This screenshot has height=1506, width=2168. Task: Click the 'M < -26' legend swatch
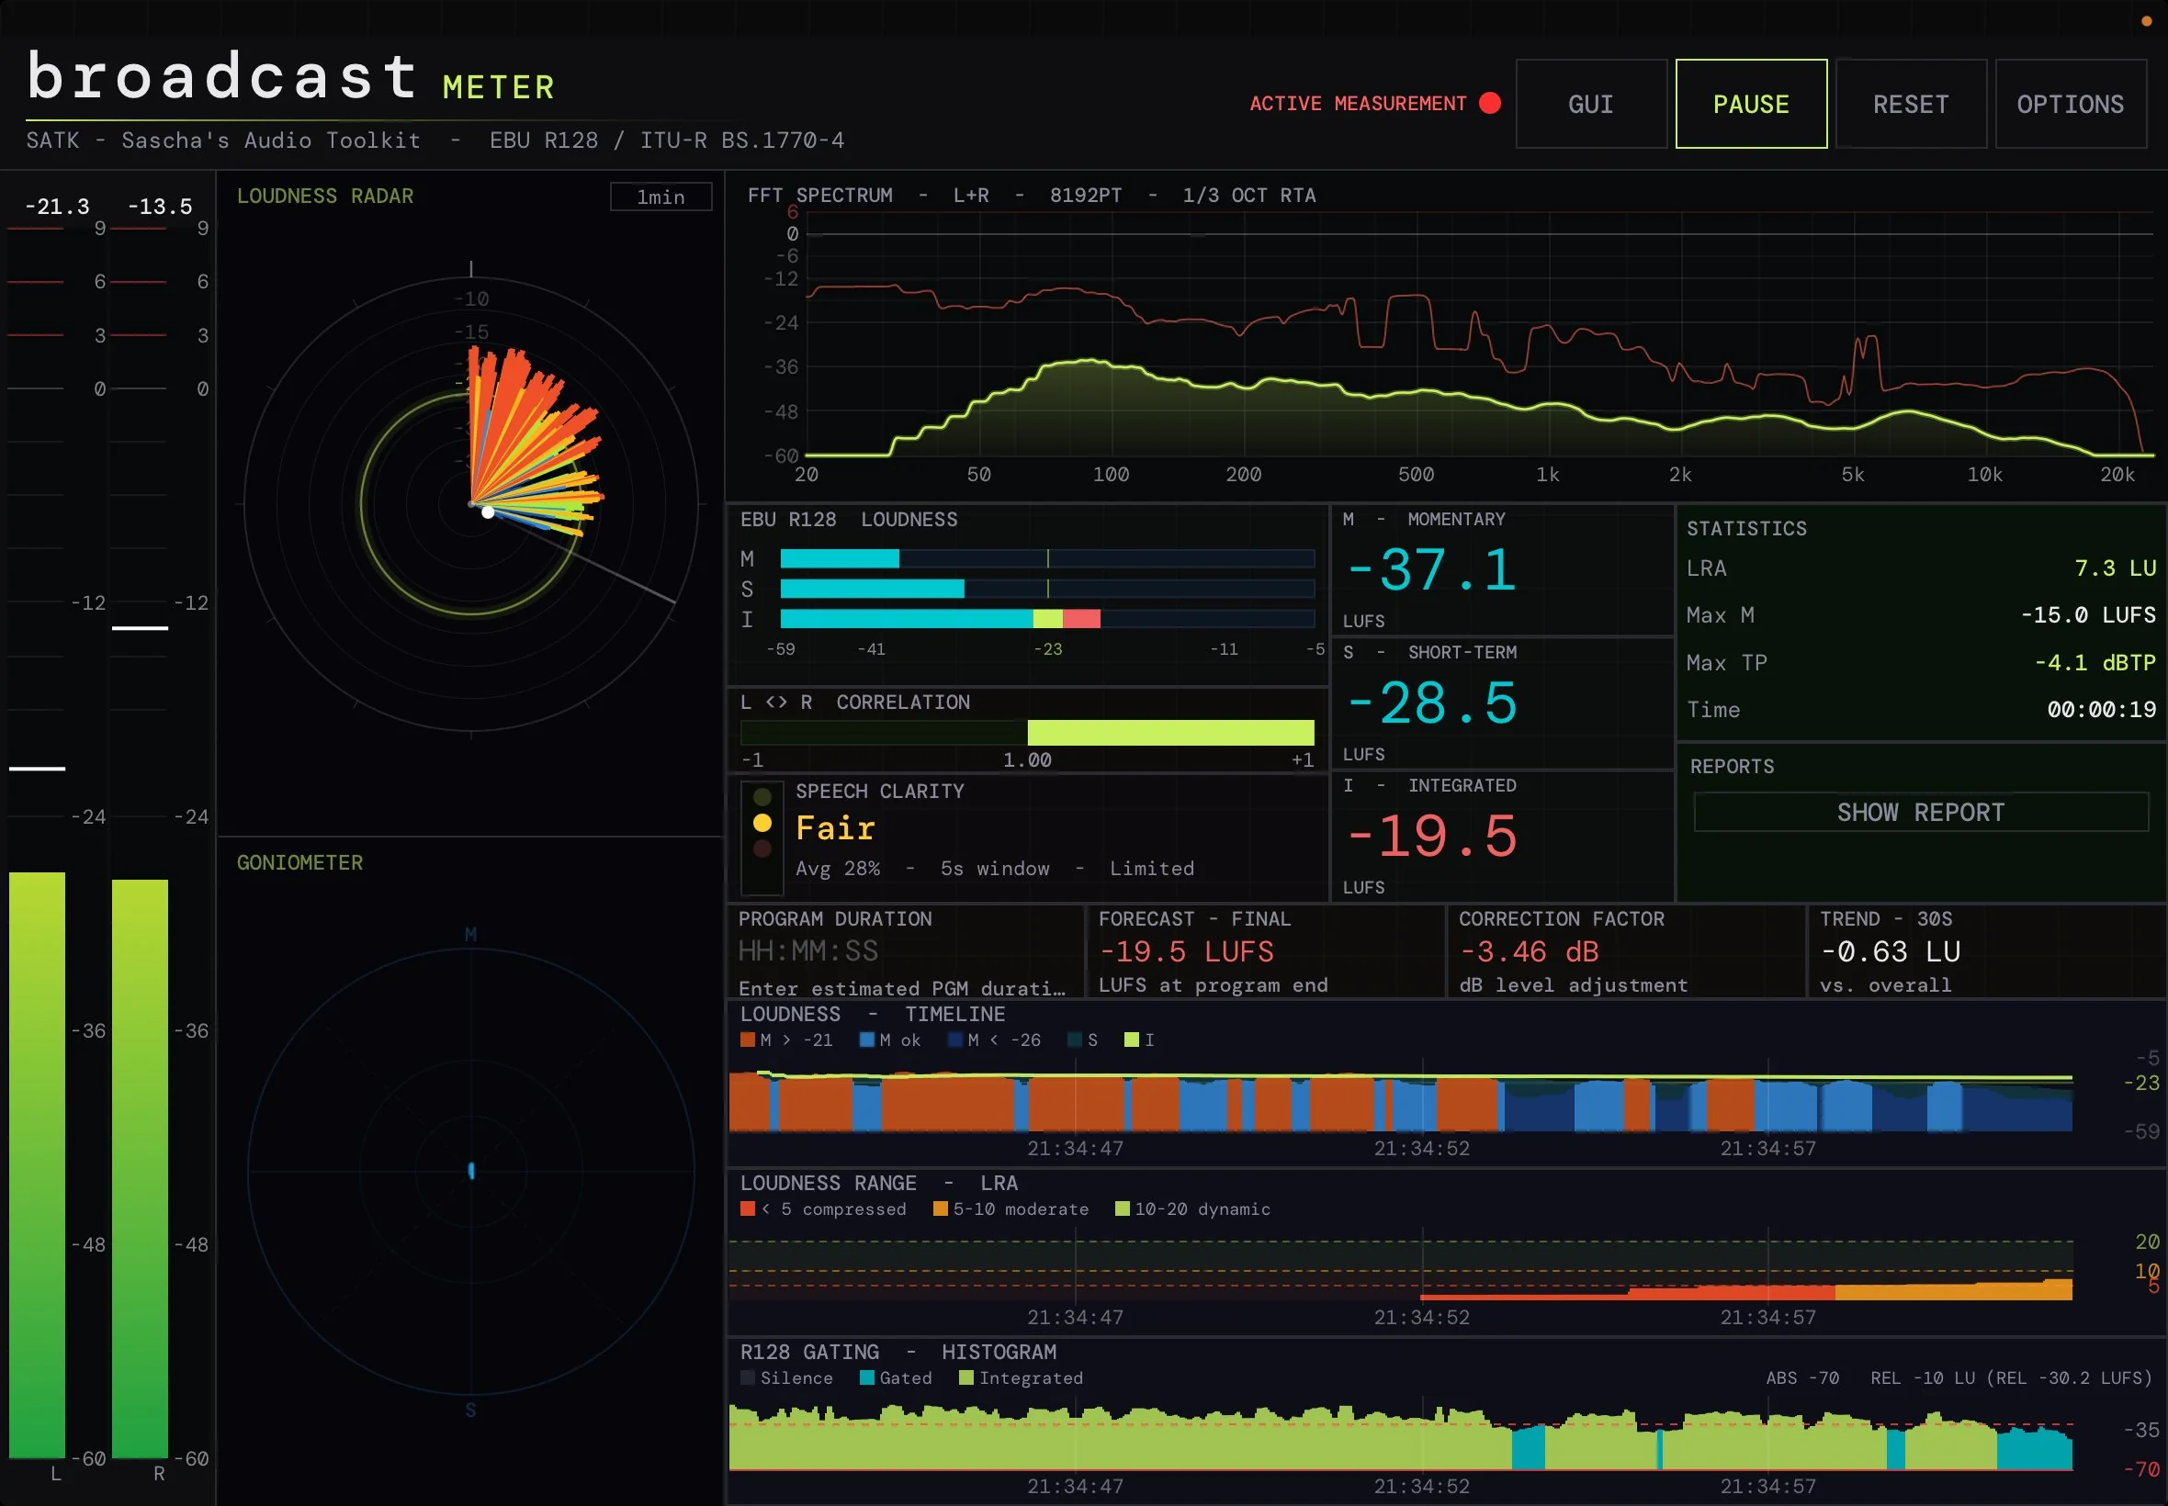(954, 1040)
